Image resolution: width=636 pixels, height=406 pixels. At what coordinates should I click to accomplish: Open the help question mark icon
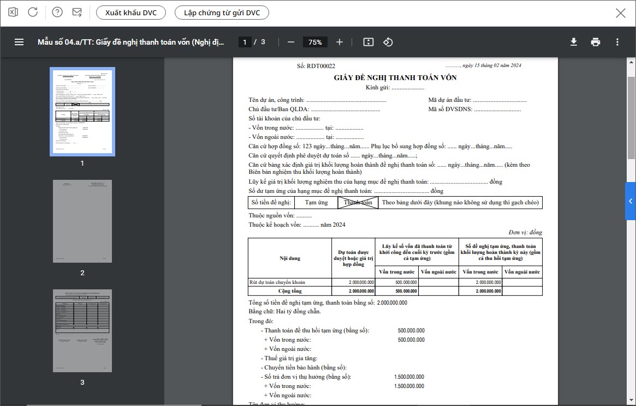tap(57, 13)
